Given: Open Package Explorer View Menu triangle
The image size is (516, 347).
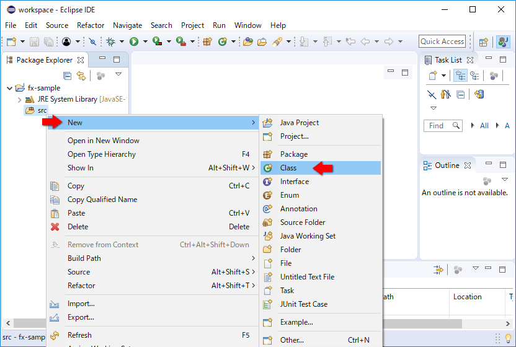Looking at the screenshot, I should [x=118, y=74].
